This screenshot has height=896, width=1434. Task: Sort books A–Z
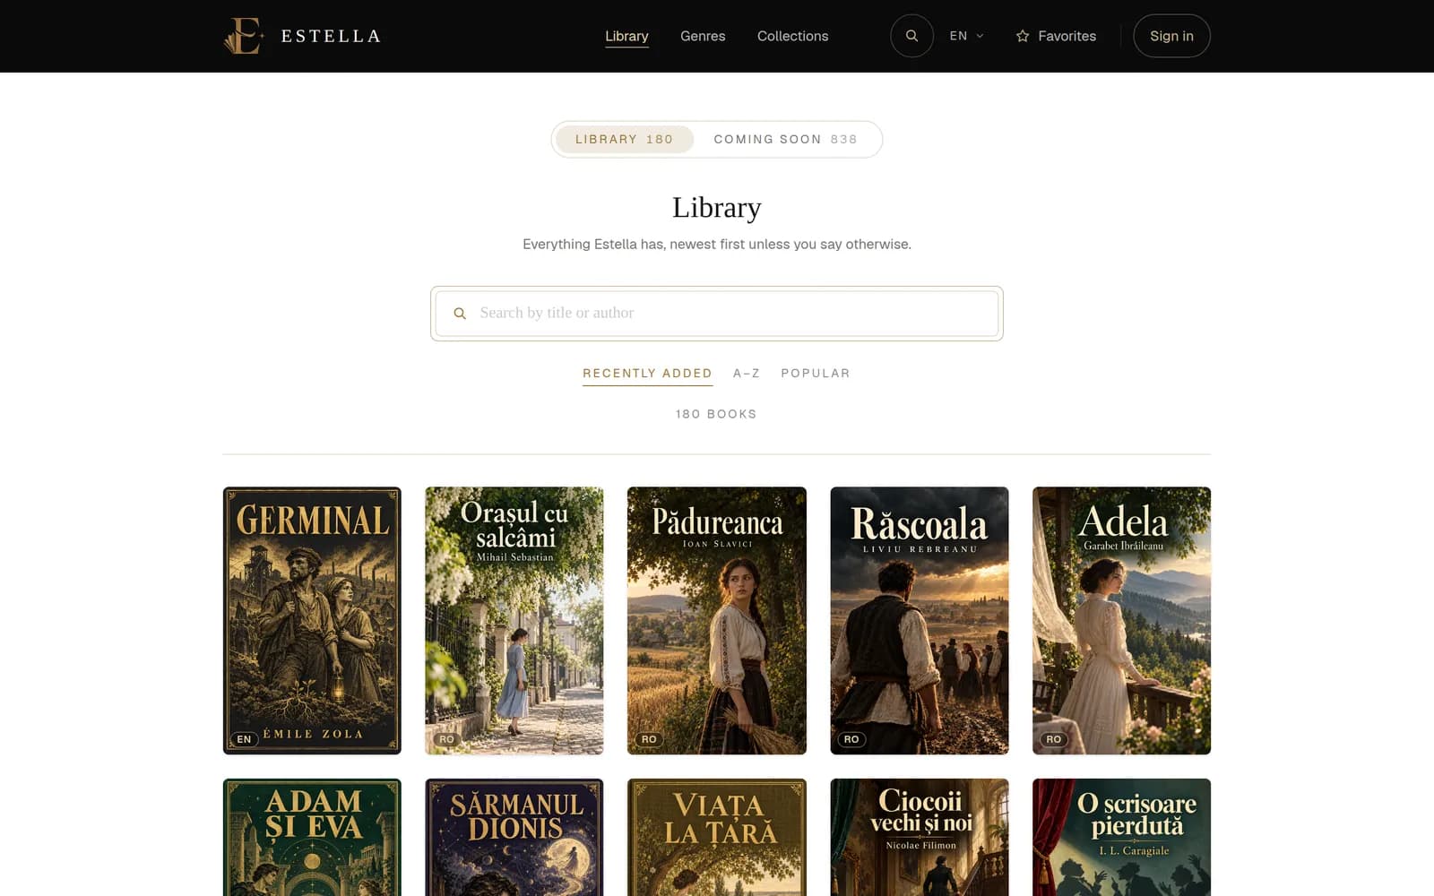coord(747,374)
